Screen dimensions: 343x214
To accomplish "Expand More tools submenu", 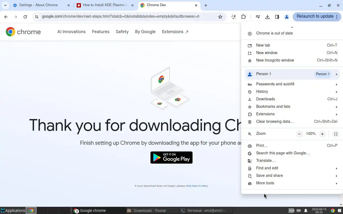I will pos(292,183).
